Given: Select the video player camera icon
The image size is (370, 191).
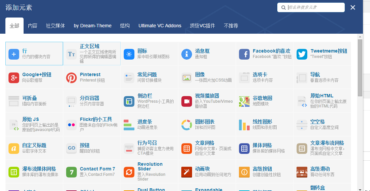Looking at the screenshot, I should coord(187,101).
